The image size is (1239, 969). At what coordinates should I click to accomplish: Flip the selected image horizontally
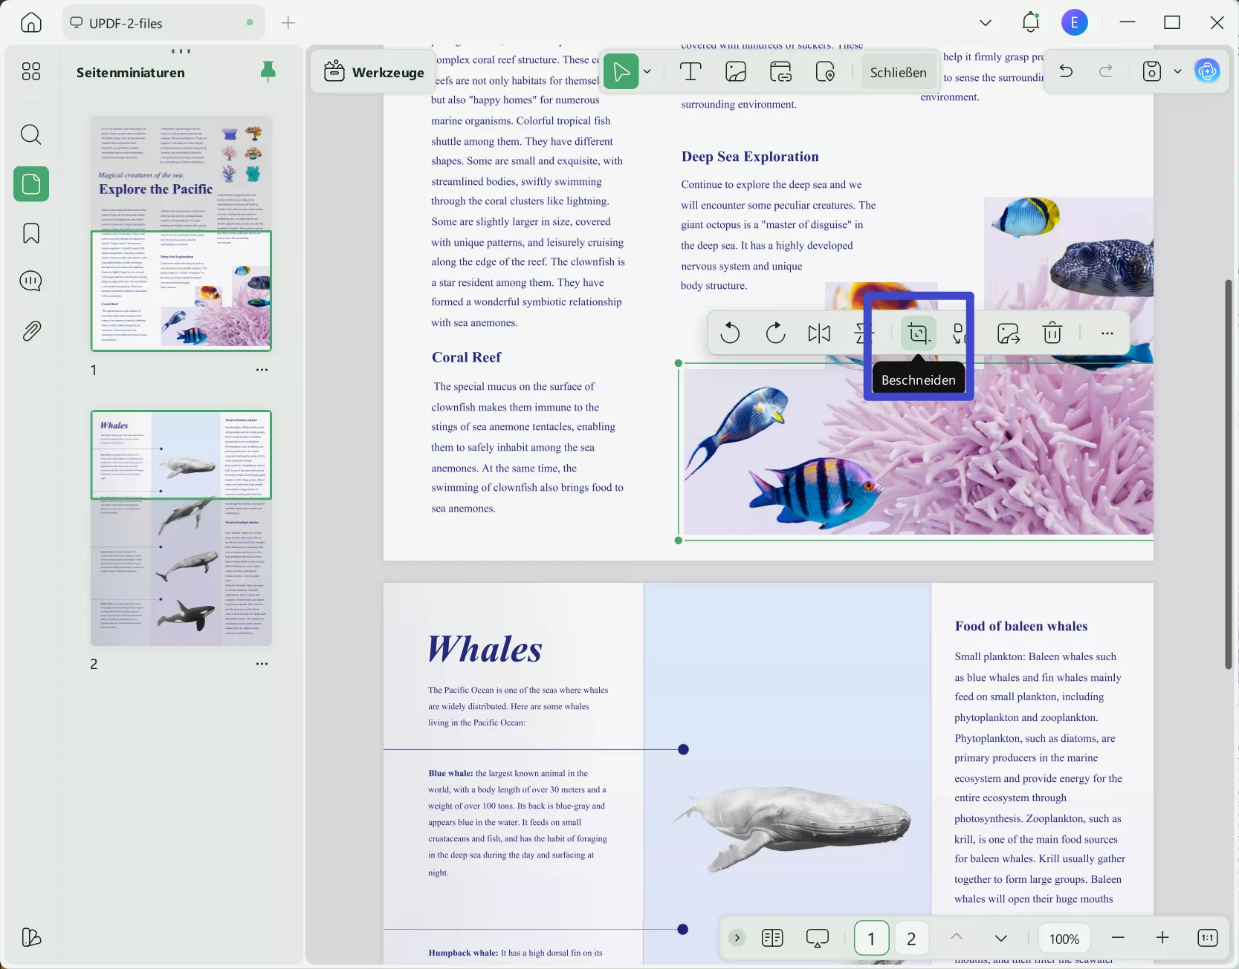[818, 333]
